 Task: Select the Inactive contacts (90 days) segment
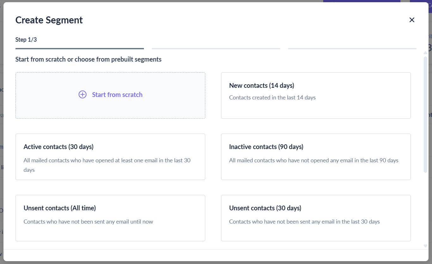316,157
